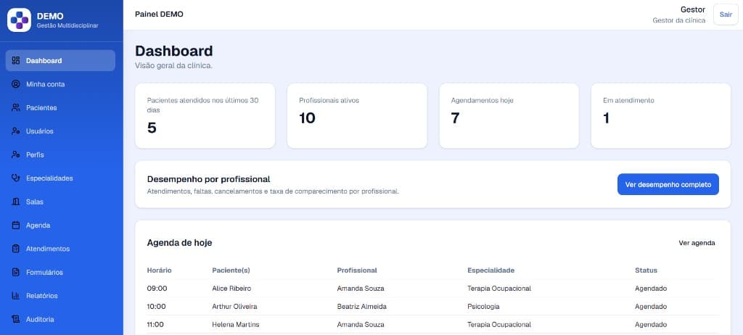
Task: Click patient Helena Martins
Action: coord(236,325)
